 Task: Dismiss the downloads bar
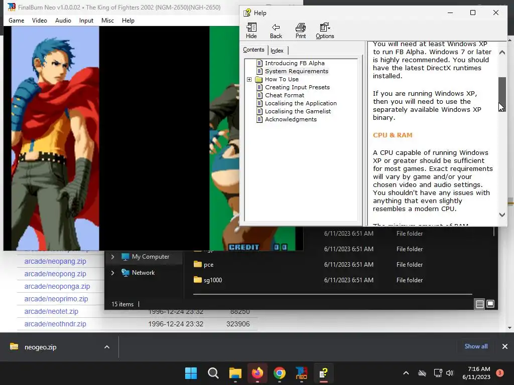click(x=505, y=346)
